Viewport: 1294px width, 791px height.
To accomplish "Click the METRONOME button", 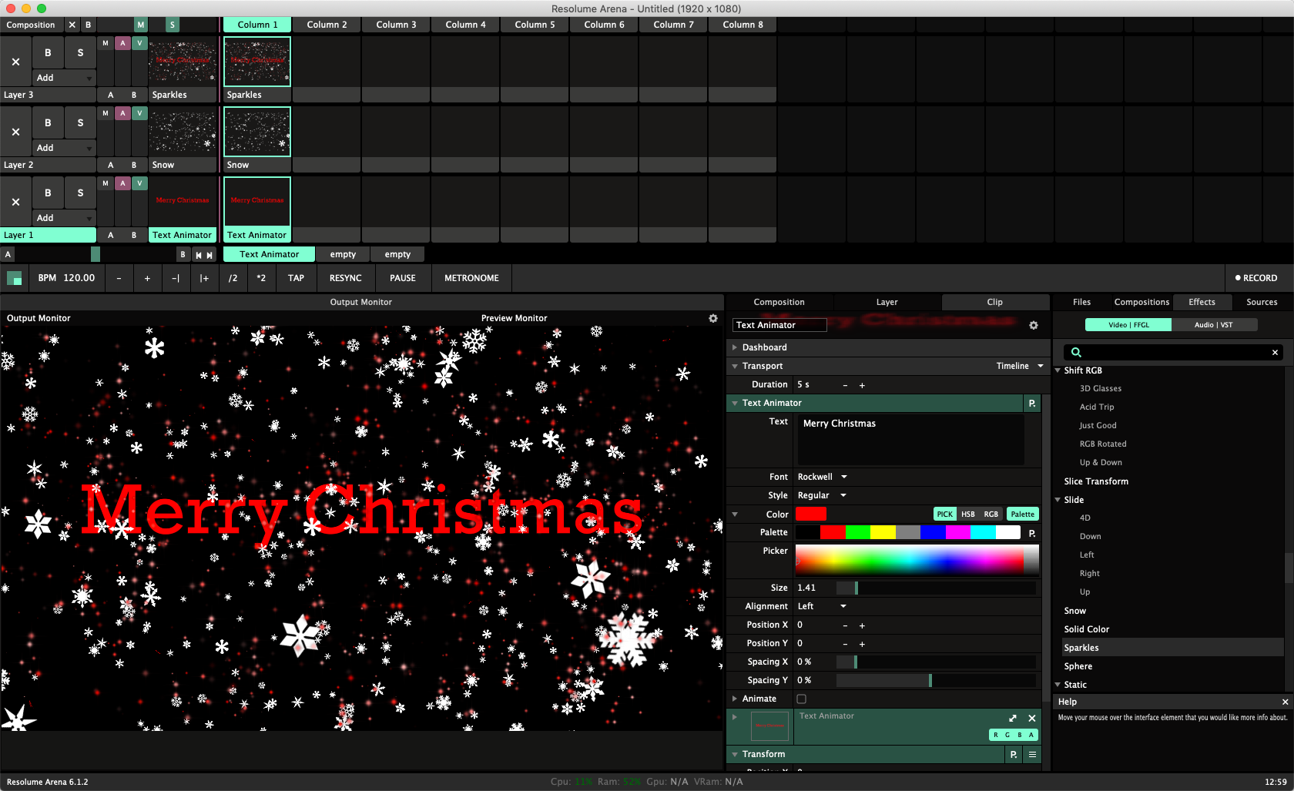I will coord(471,278).
